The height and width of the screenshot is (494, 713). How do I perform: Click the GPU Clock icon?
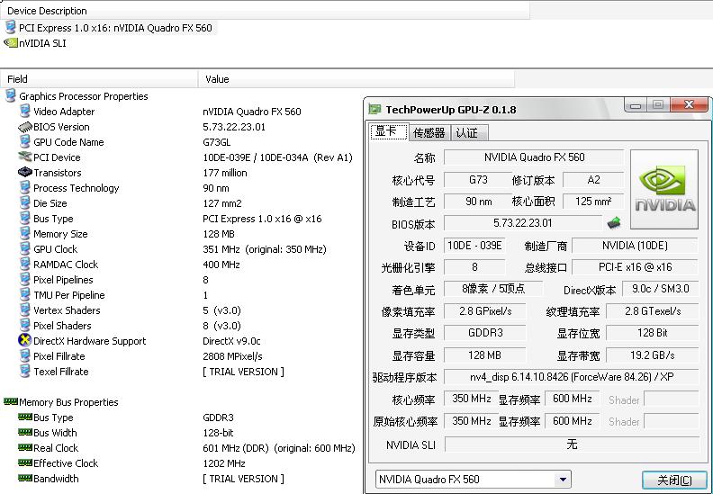(x=24, y=249)
